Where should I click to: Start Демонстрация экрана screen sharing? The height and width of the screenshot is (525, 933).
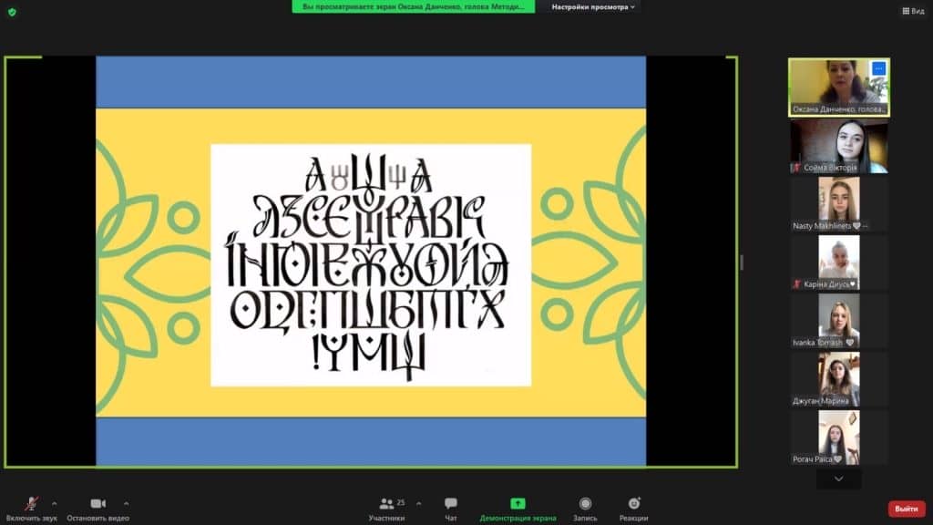coord(518,508)
